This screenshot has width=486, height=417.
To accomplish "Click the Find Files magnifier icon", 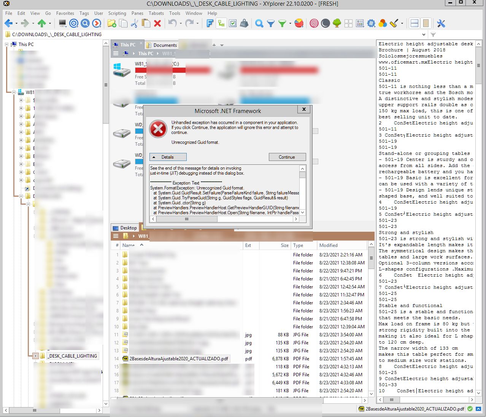I will 259,23.
